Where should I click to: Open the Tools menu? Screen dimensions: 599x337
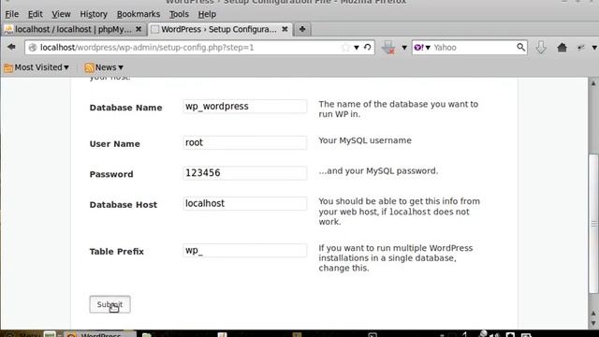(x=179, y=14)
